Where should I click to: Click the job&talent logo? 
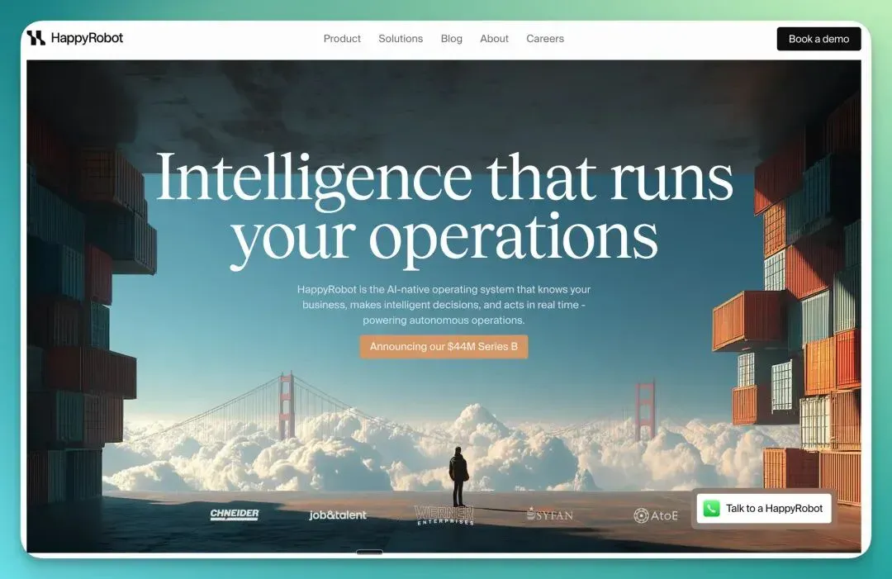pyautogui.click(x=338, y=515)
